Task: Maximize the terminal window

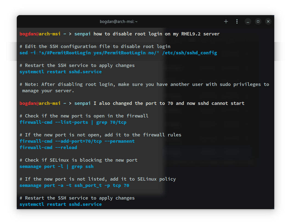Action: [258, 21]
